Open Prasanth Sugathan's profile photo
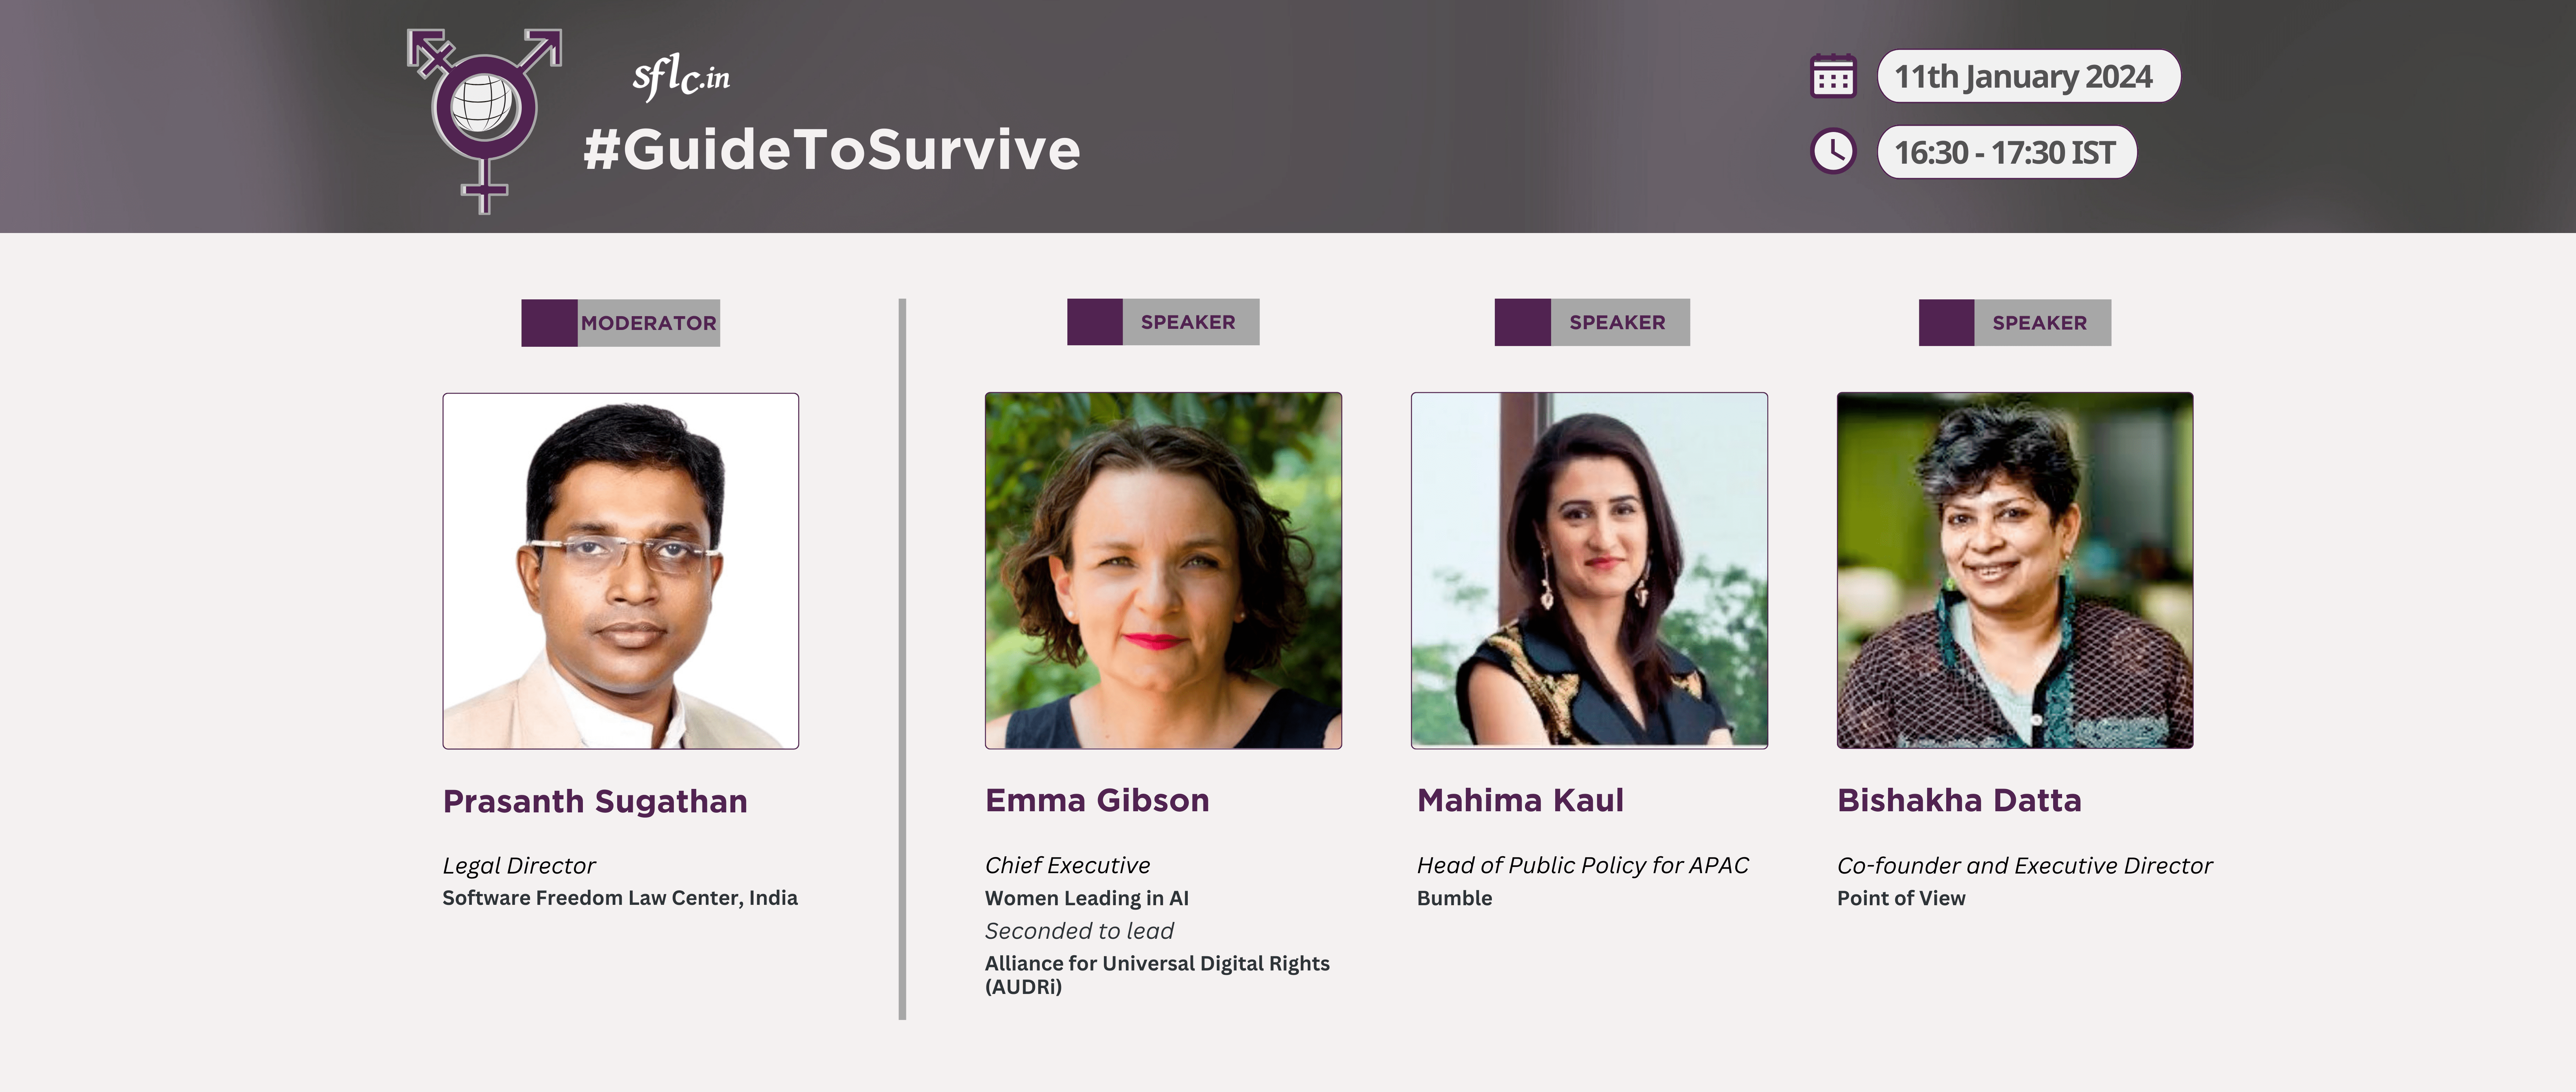 620,570
